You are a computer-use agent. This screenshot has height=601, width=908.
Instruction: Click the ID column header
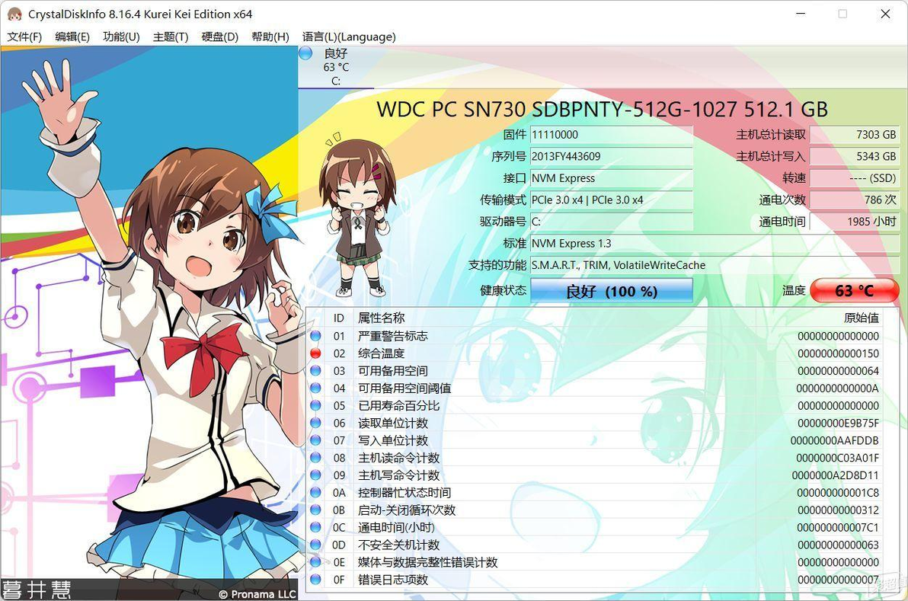[339, 318]
